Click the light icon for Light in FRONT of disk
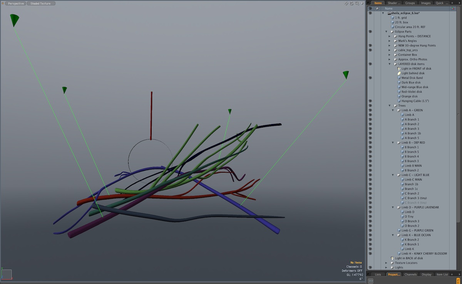 [x=399, y=69]
